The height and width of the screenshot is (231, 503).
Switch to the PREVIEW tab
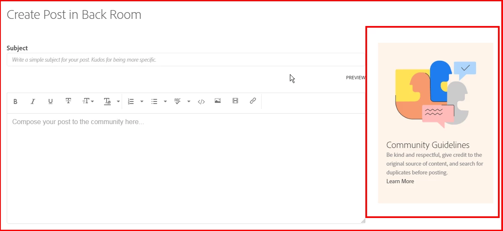[355, 78]
